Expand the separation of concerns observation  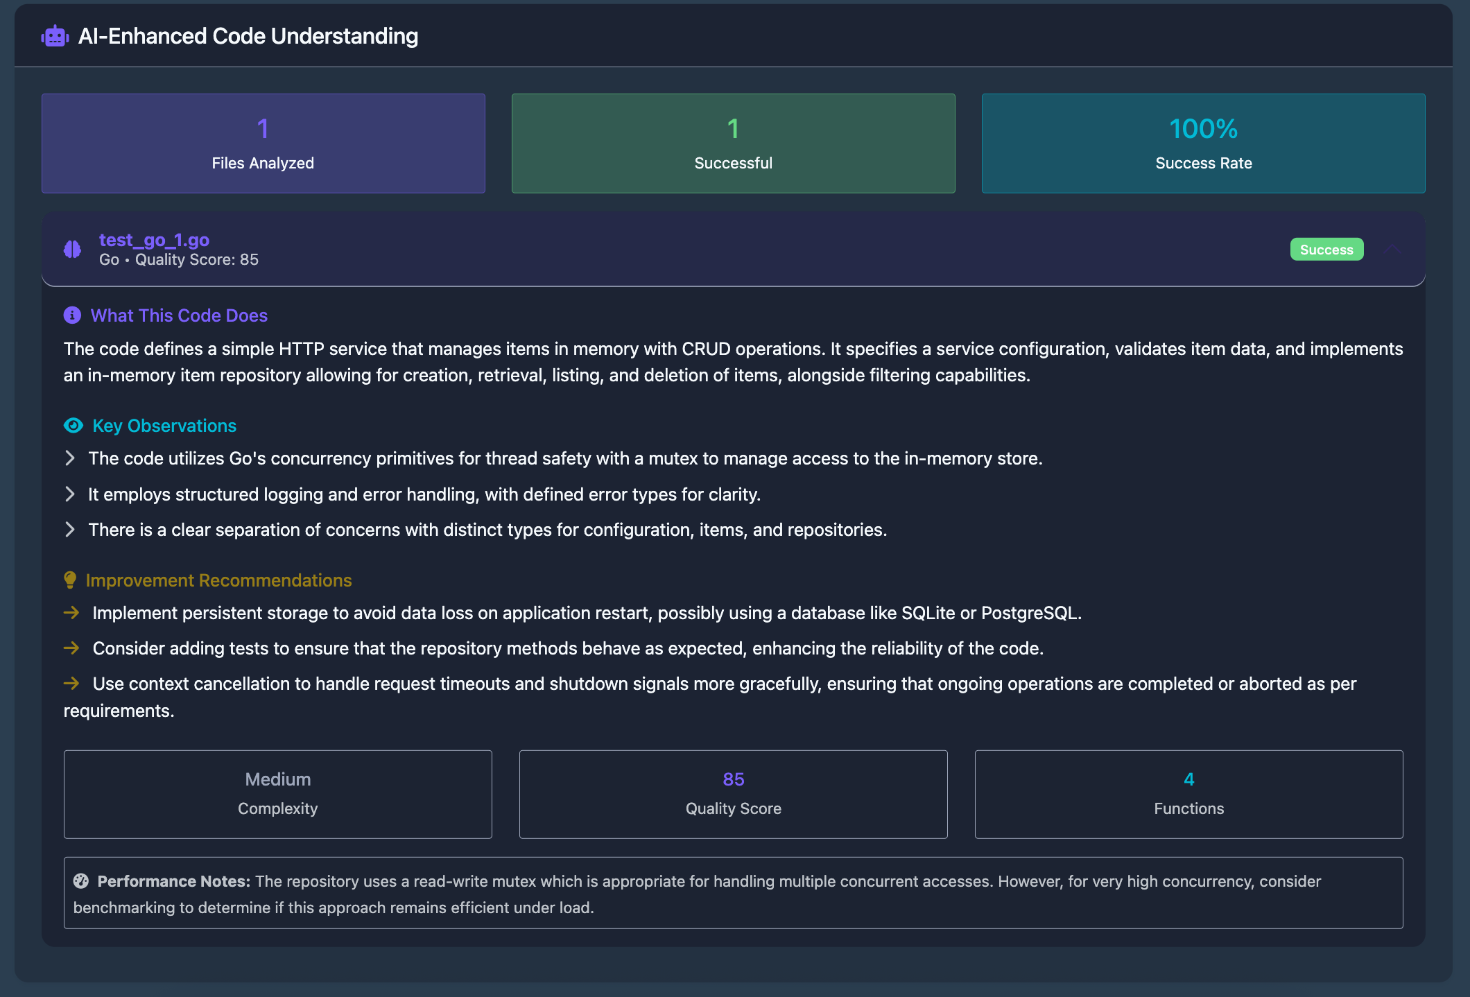coord(70,529)
